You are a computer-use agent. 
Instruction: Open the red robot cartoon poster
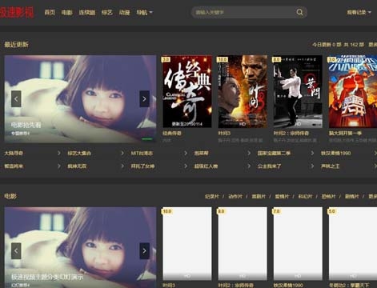point(353,91)
